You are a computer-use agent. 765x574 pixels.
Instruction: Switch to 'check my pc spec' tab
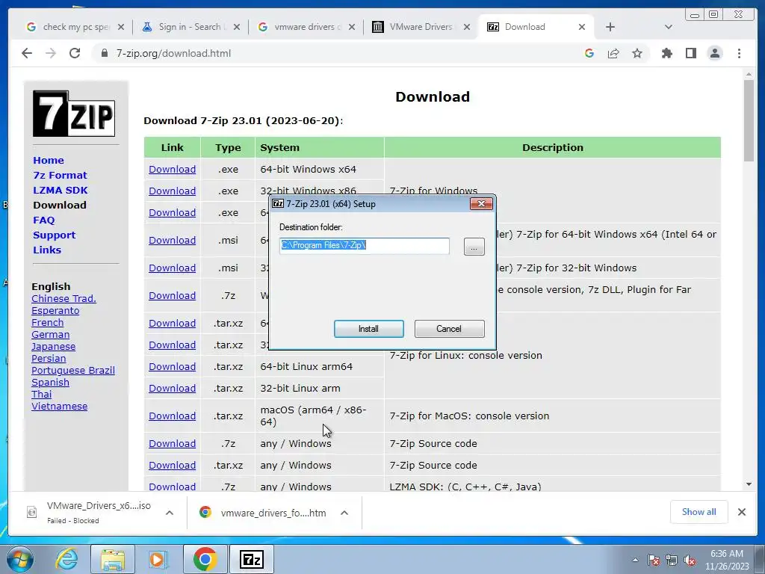pyautogui.click(x=75, y=27)
